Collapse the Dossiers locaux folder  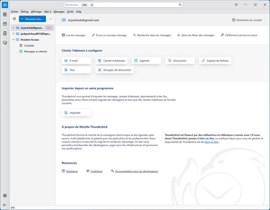point(13,40)
